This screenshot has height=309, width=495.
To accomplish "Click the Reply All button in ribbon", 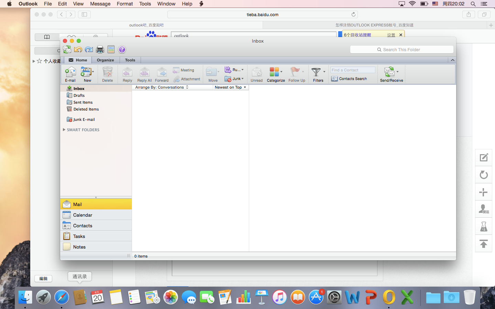I will point(145,75).
